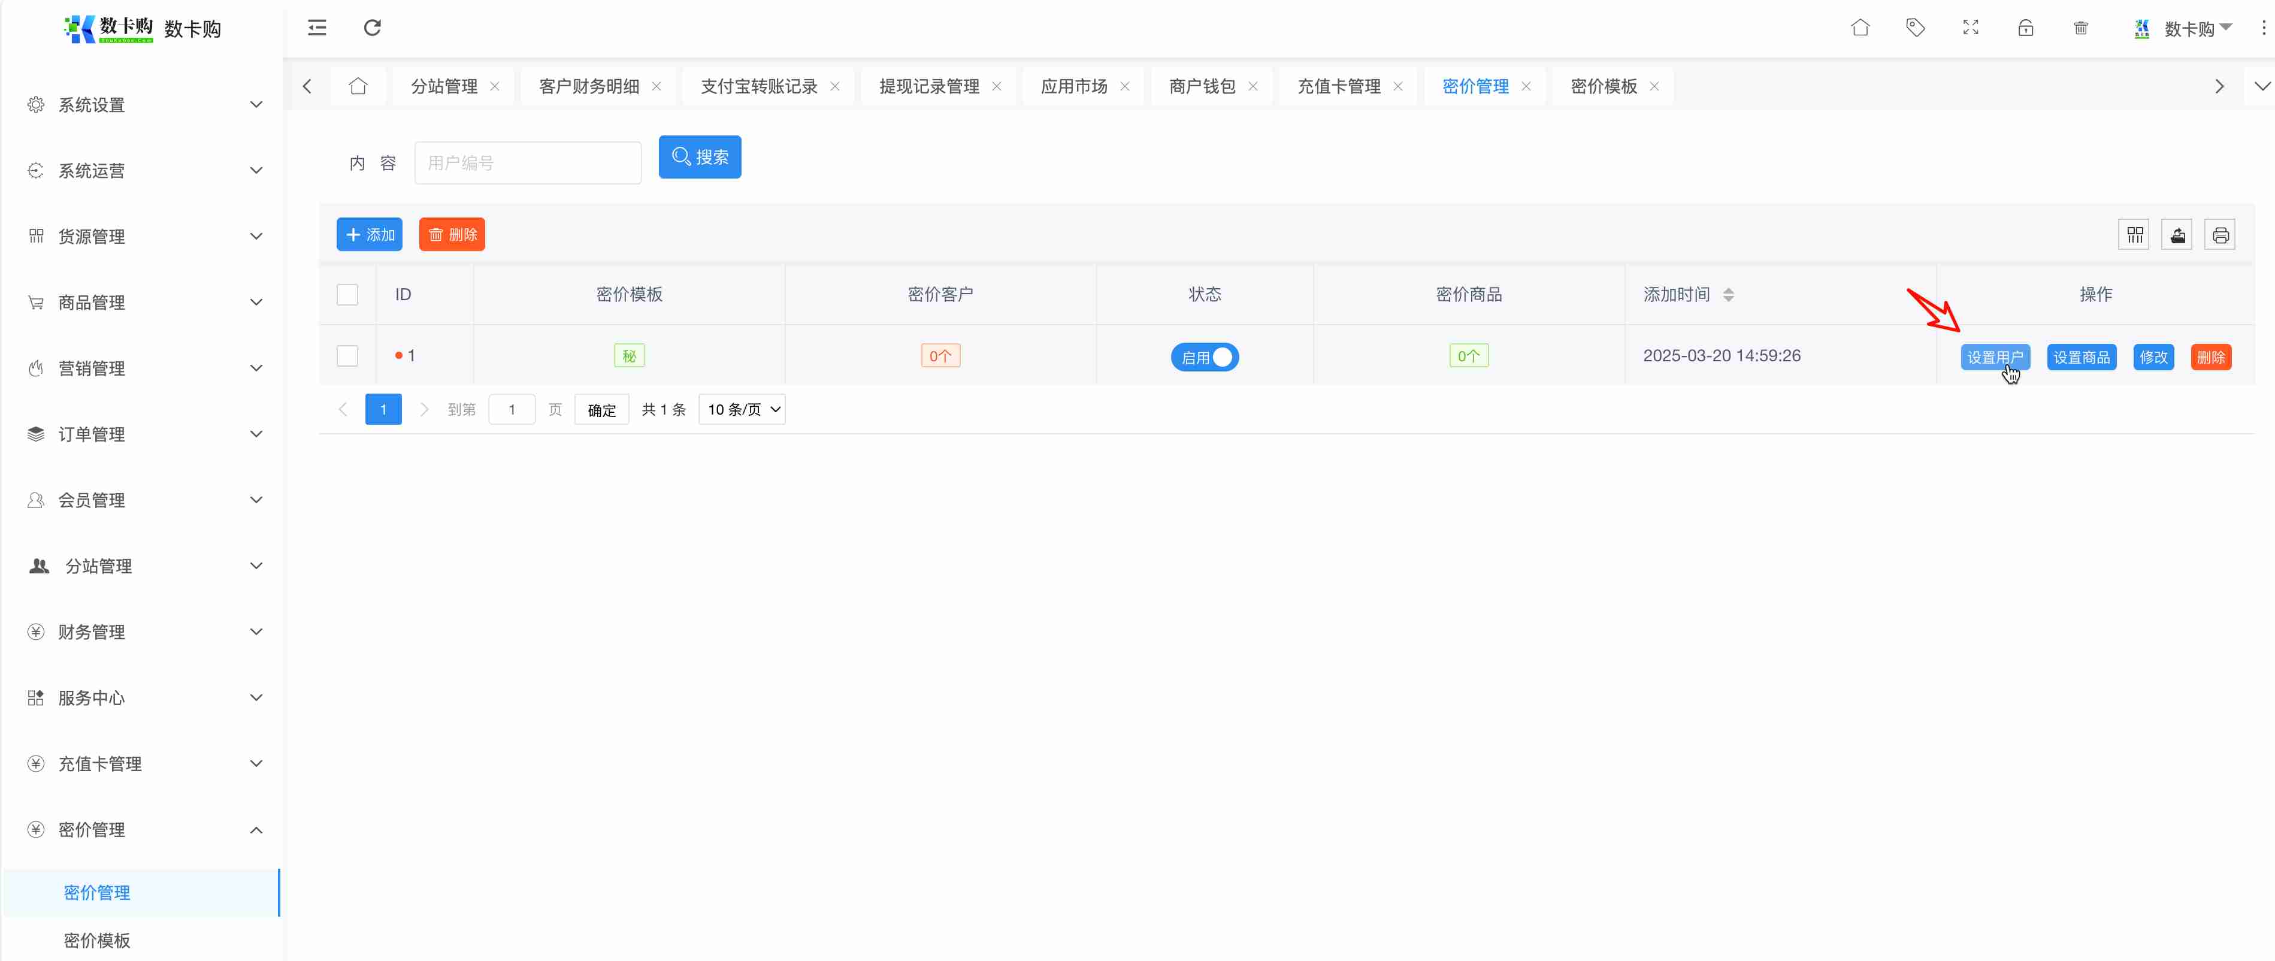Image resolution: width=2275 pixels, height=961 pixels.
Task: Toggle the 启用 status switch
Action: click(1205, 357)
